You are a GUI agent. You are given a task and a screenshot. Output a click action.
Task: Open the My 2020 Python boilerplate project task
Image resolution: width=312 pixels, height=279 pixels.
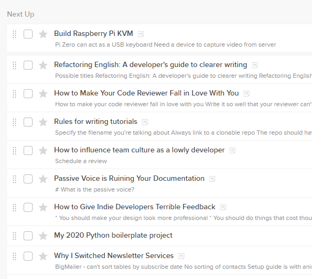point(113,236)
